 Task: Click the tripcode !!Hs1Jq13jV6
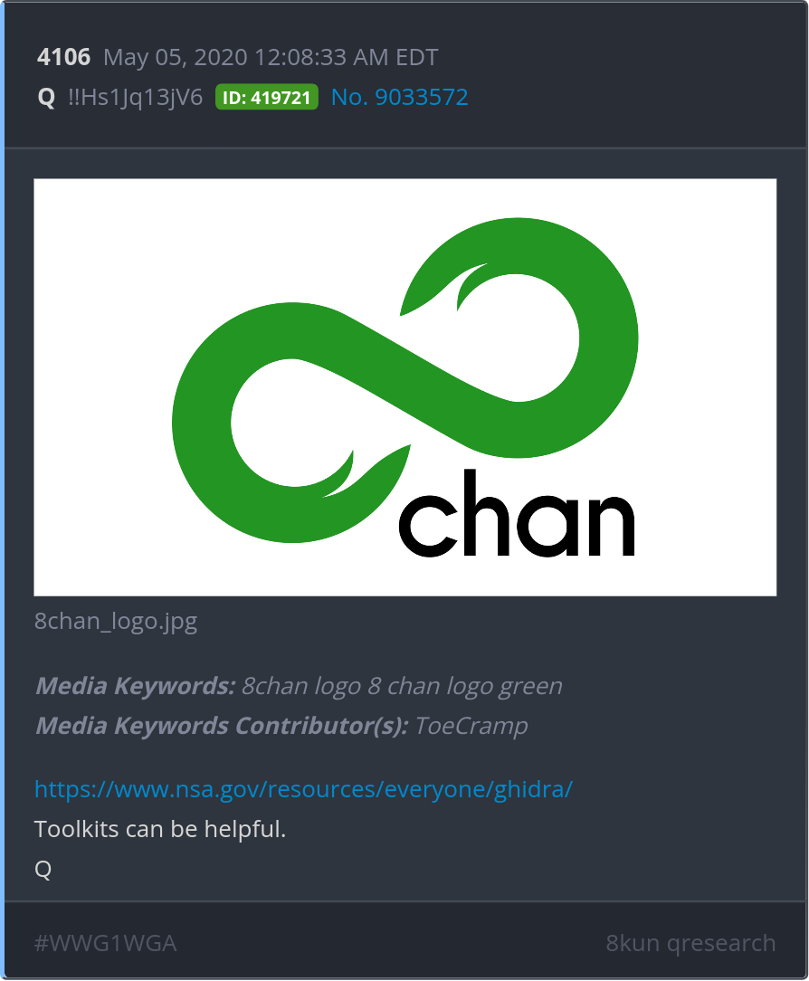point(135,97)
